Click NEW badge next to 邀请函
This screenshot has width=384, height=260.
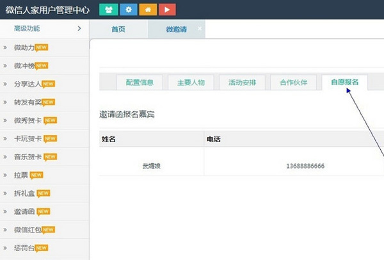tap(44, 211)
